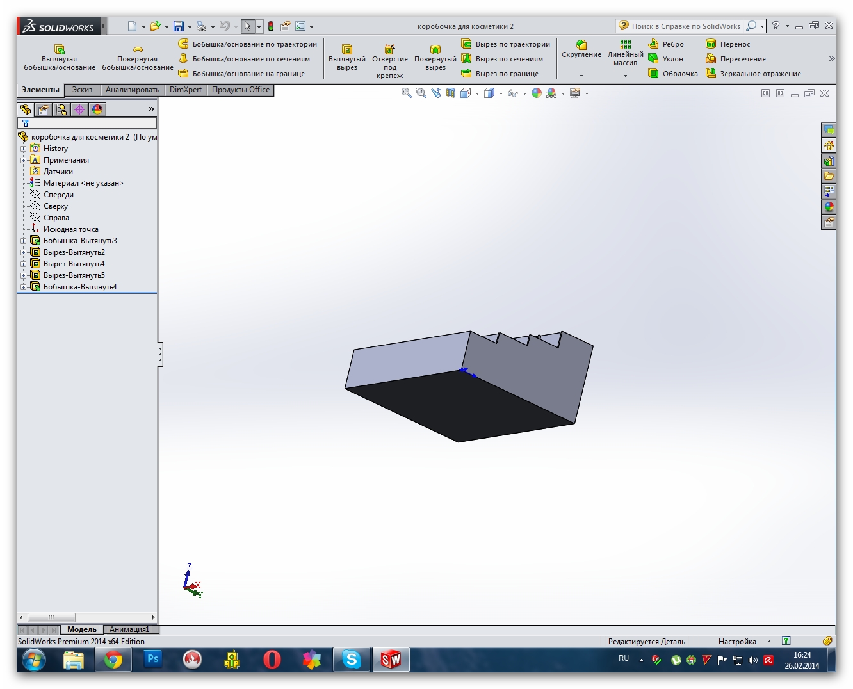Open Google Chrome from taskbar

point(113,660)
